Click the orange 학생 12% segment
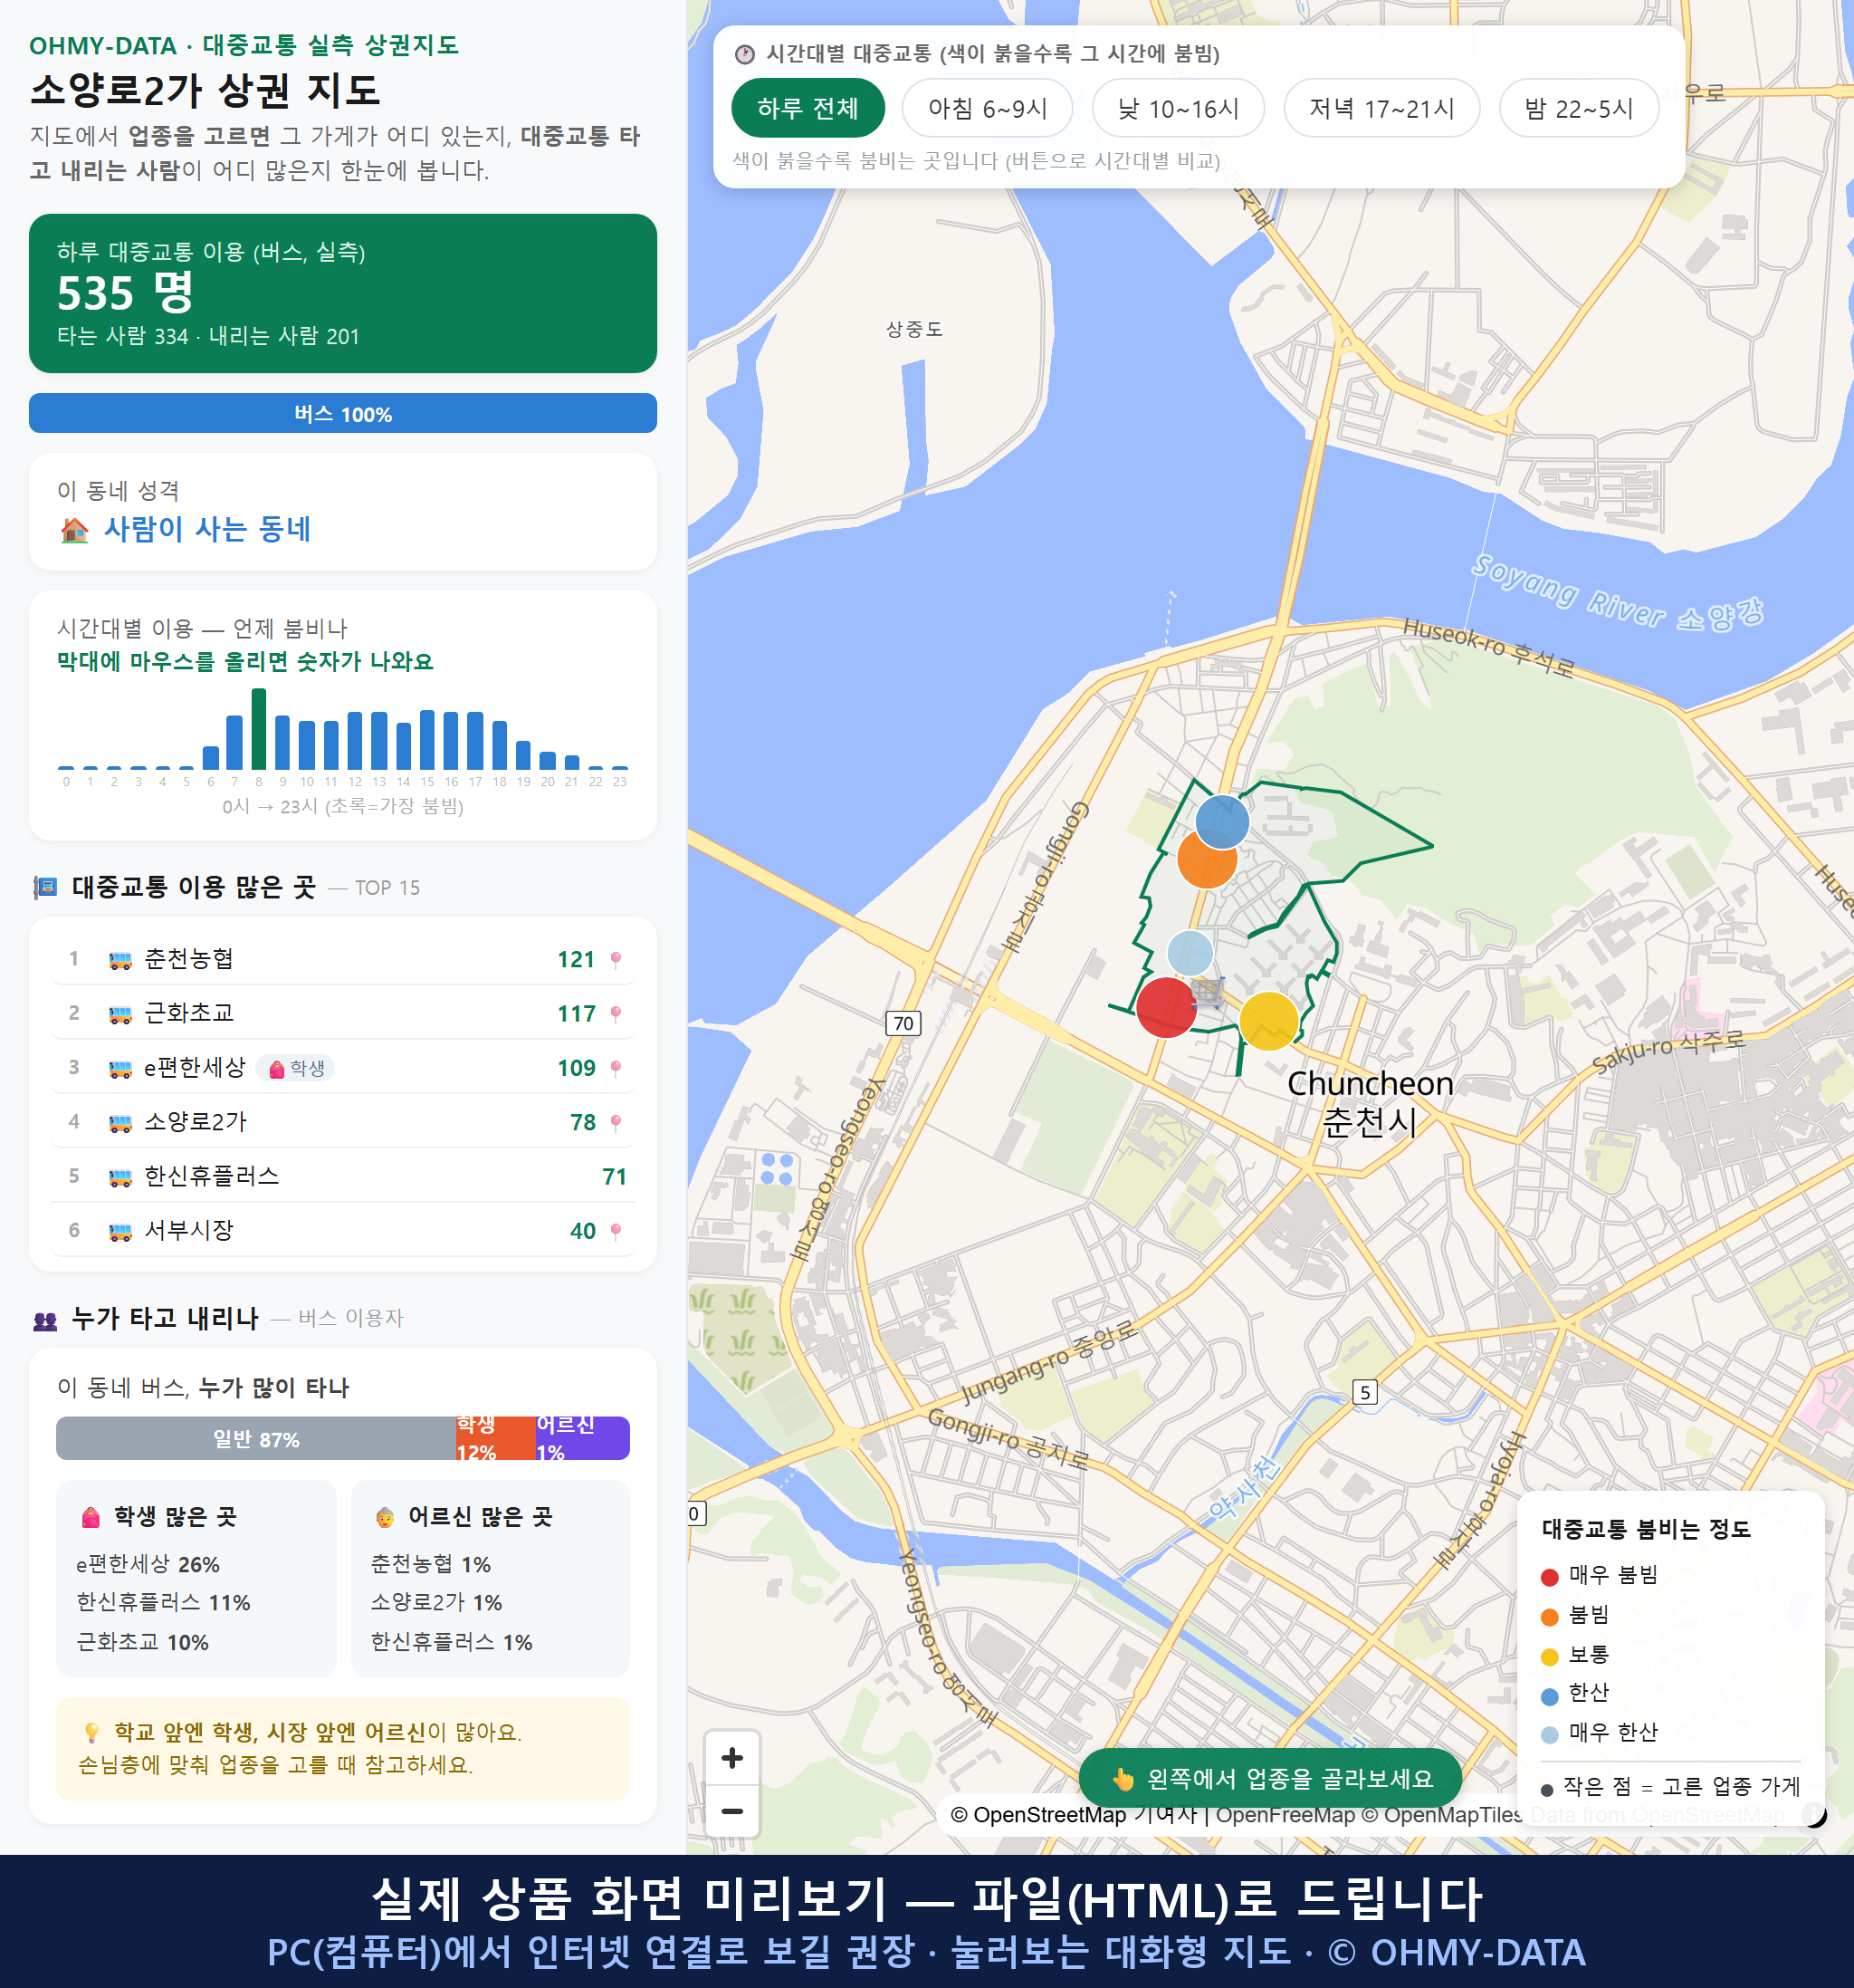The height and width of the screenshot is (1988, 1854). pyautogui.click(x=496, y=1438)
